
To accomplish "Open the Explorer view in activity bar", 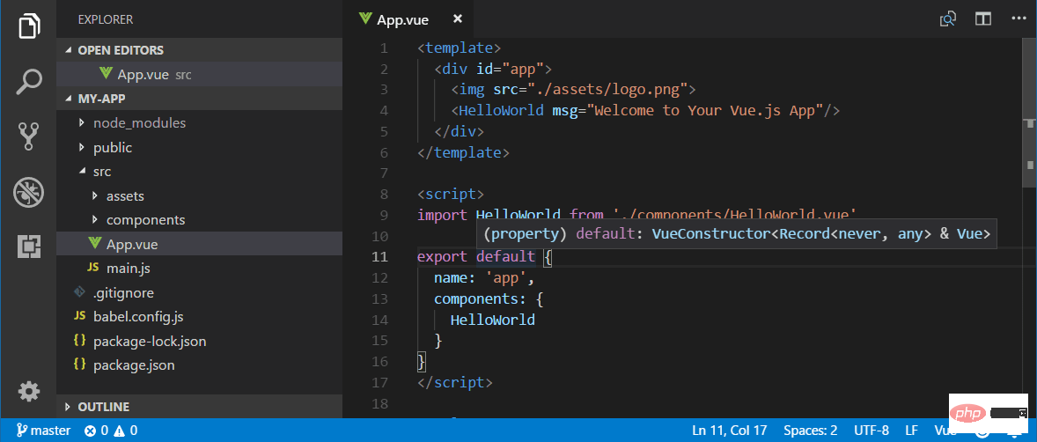I will click(x=29, y=26).
